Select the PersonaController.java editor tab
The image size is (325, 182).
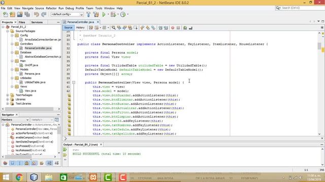point(80,22)
